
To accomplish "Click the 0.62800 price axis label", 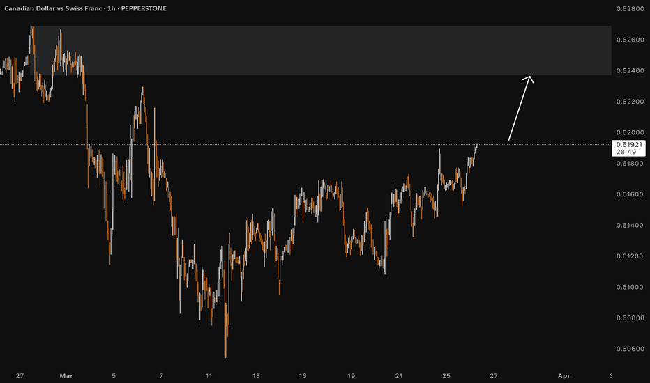I will coord(630,8).
